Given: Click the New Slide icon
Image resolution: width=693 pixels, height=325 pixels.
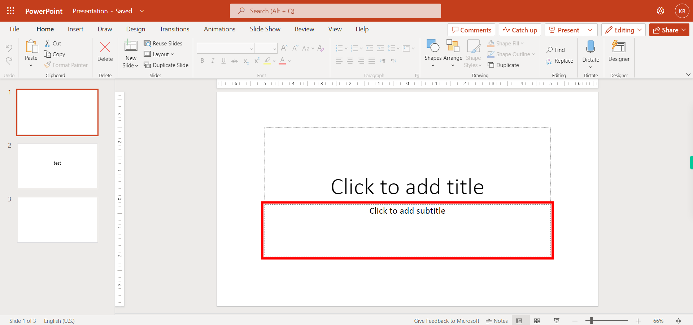Looking at the screenshot, I should coord(131,46).
